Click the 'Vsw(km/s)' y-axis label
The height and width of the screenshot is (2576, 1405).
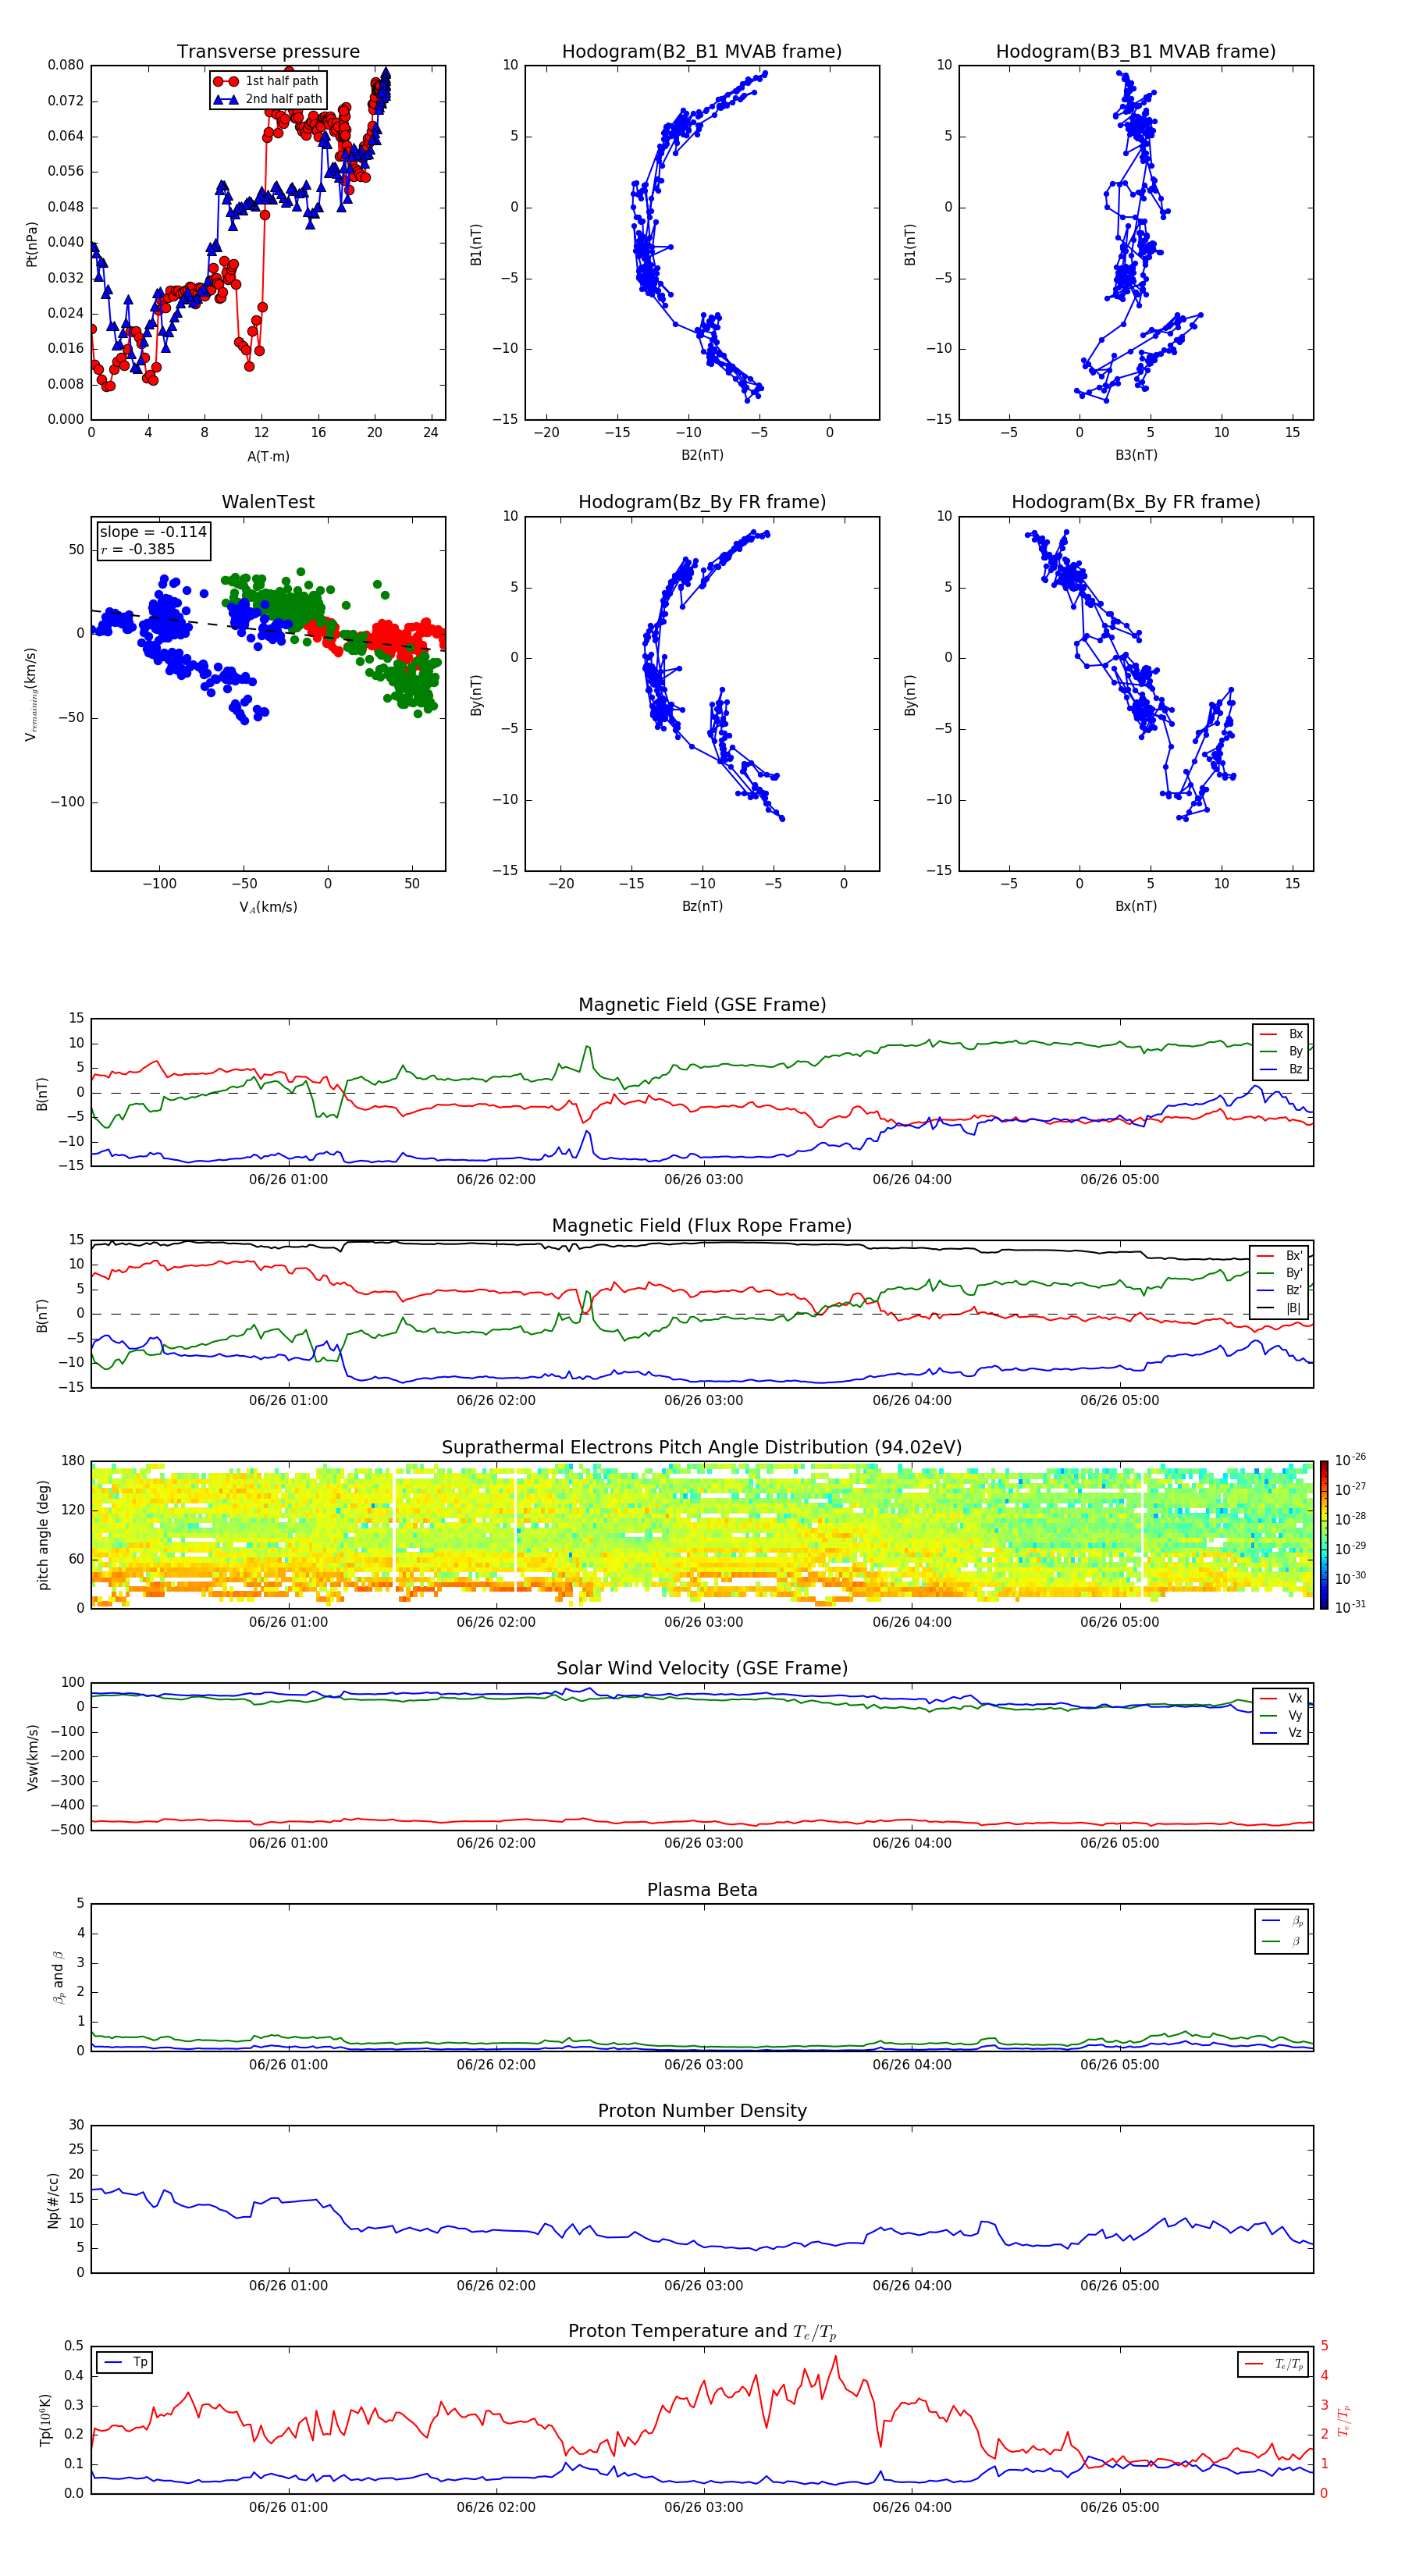tap(32, 1757)
